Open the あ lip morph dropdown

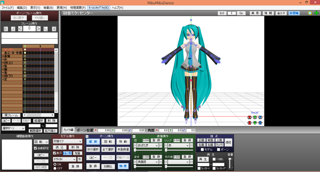[x=178, y=146]
